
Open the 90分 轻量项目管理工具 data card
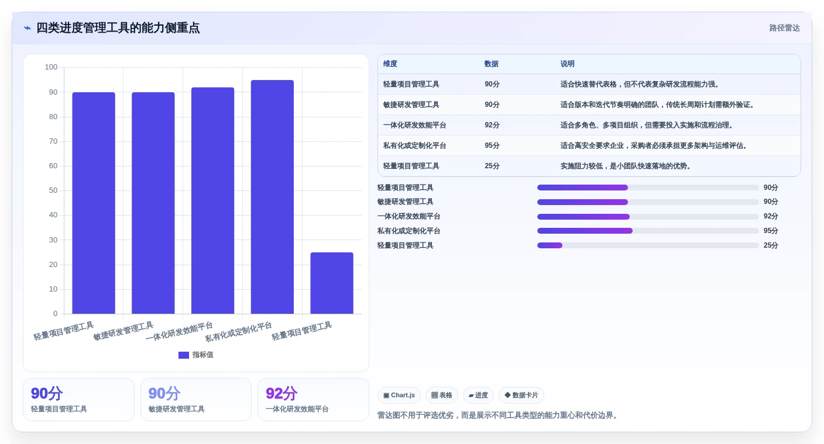point(78,400)
